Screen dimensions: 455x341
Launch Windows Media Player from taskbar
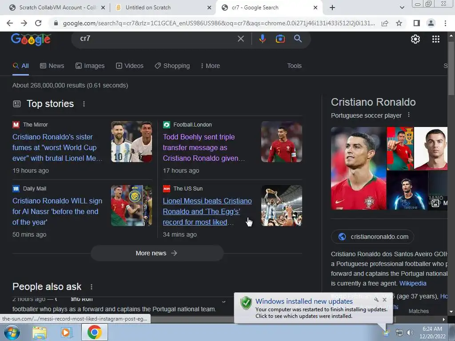tap(66, 333)
